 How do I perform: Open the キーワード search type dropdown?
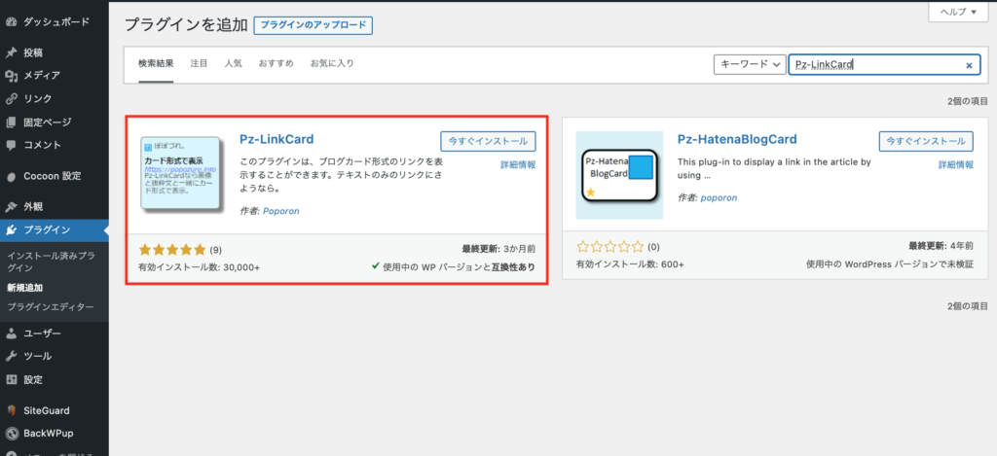point(750,64)
